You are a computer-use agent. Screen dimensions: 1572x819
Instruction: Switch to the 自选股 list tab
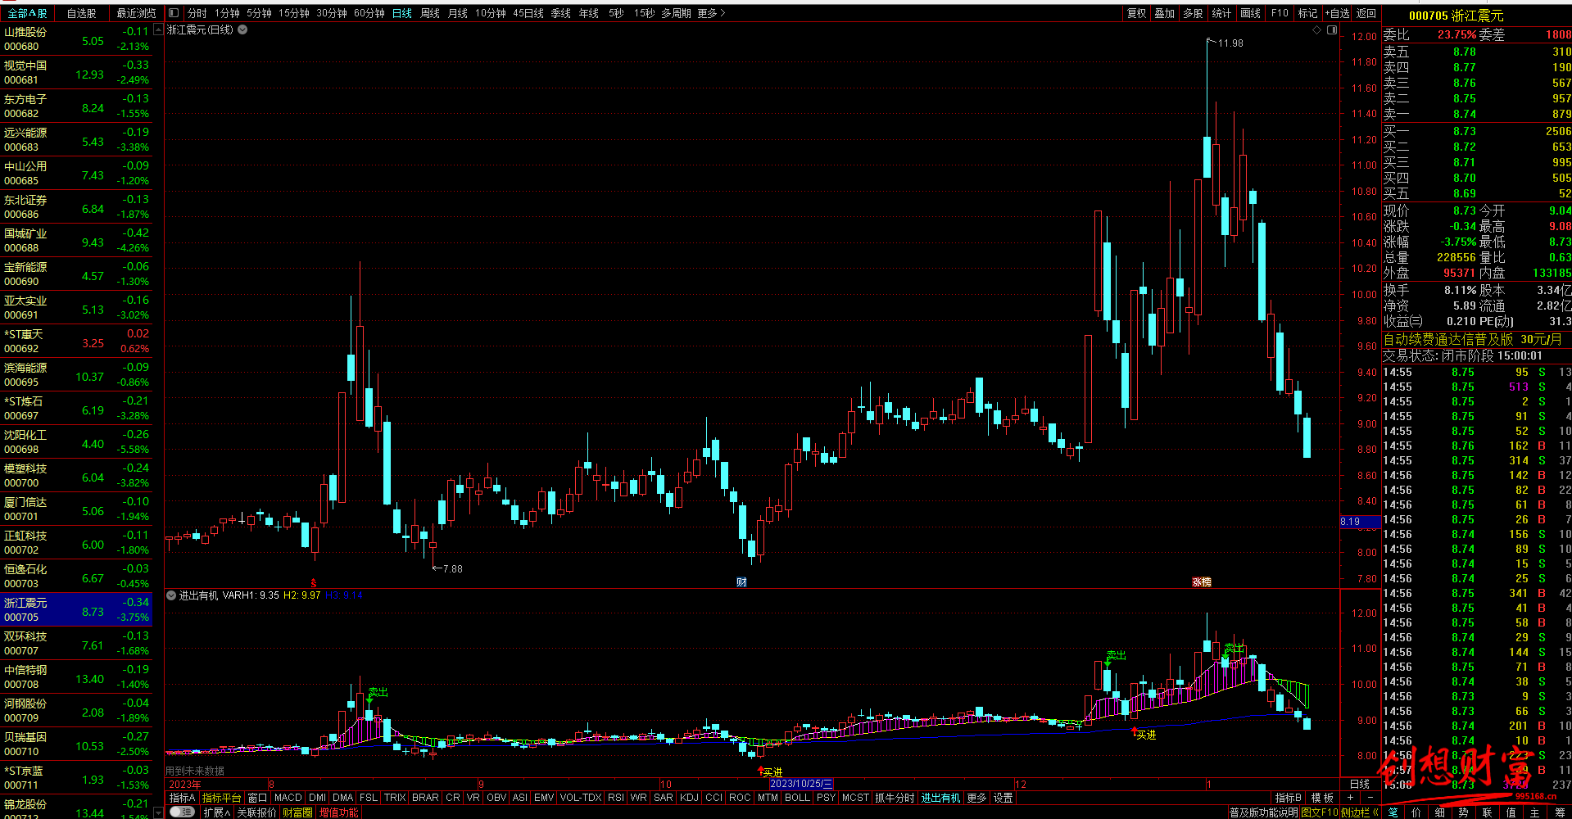(x=81, y=13)
